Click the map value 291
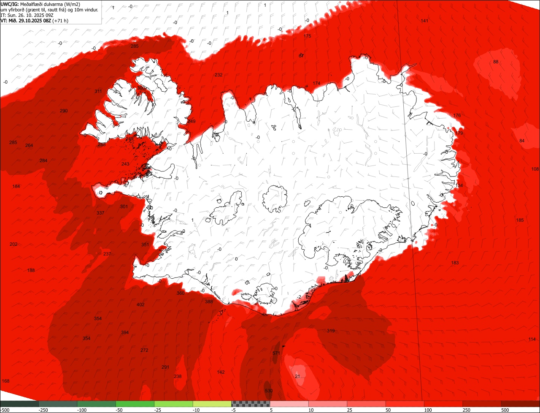Viewport: 540px width, 413px height. click(x=165, y=367)
